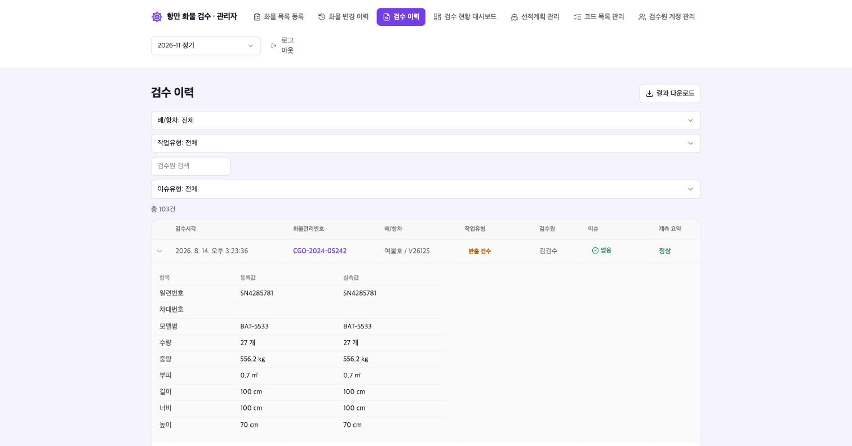
Task: Open the 2026-11 정기 schedule dropdown
Action: (206, 46)
